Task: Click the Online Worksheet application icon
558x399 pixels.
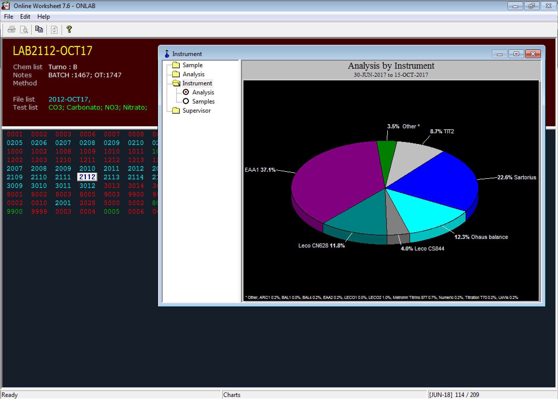Action: (x=6, y=6)
